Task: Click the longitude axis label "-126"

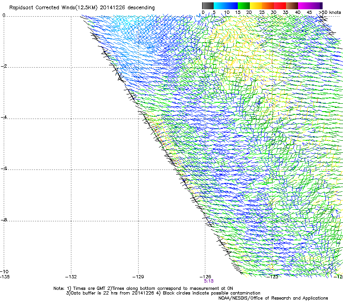Action: click(205, 277)
